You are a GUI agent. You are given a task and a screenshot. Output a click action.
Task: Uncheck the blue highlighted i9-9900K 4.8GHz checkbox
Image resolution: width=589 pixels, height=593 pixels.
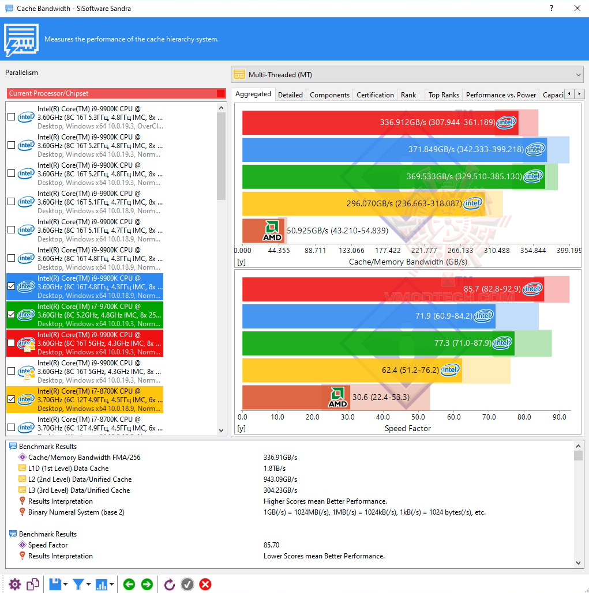point(12,286)
